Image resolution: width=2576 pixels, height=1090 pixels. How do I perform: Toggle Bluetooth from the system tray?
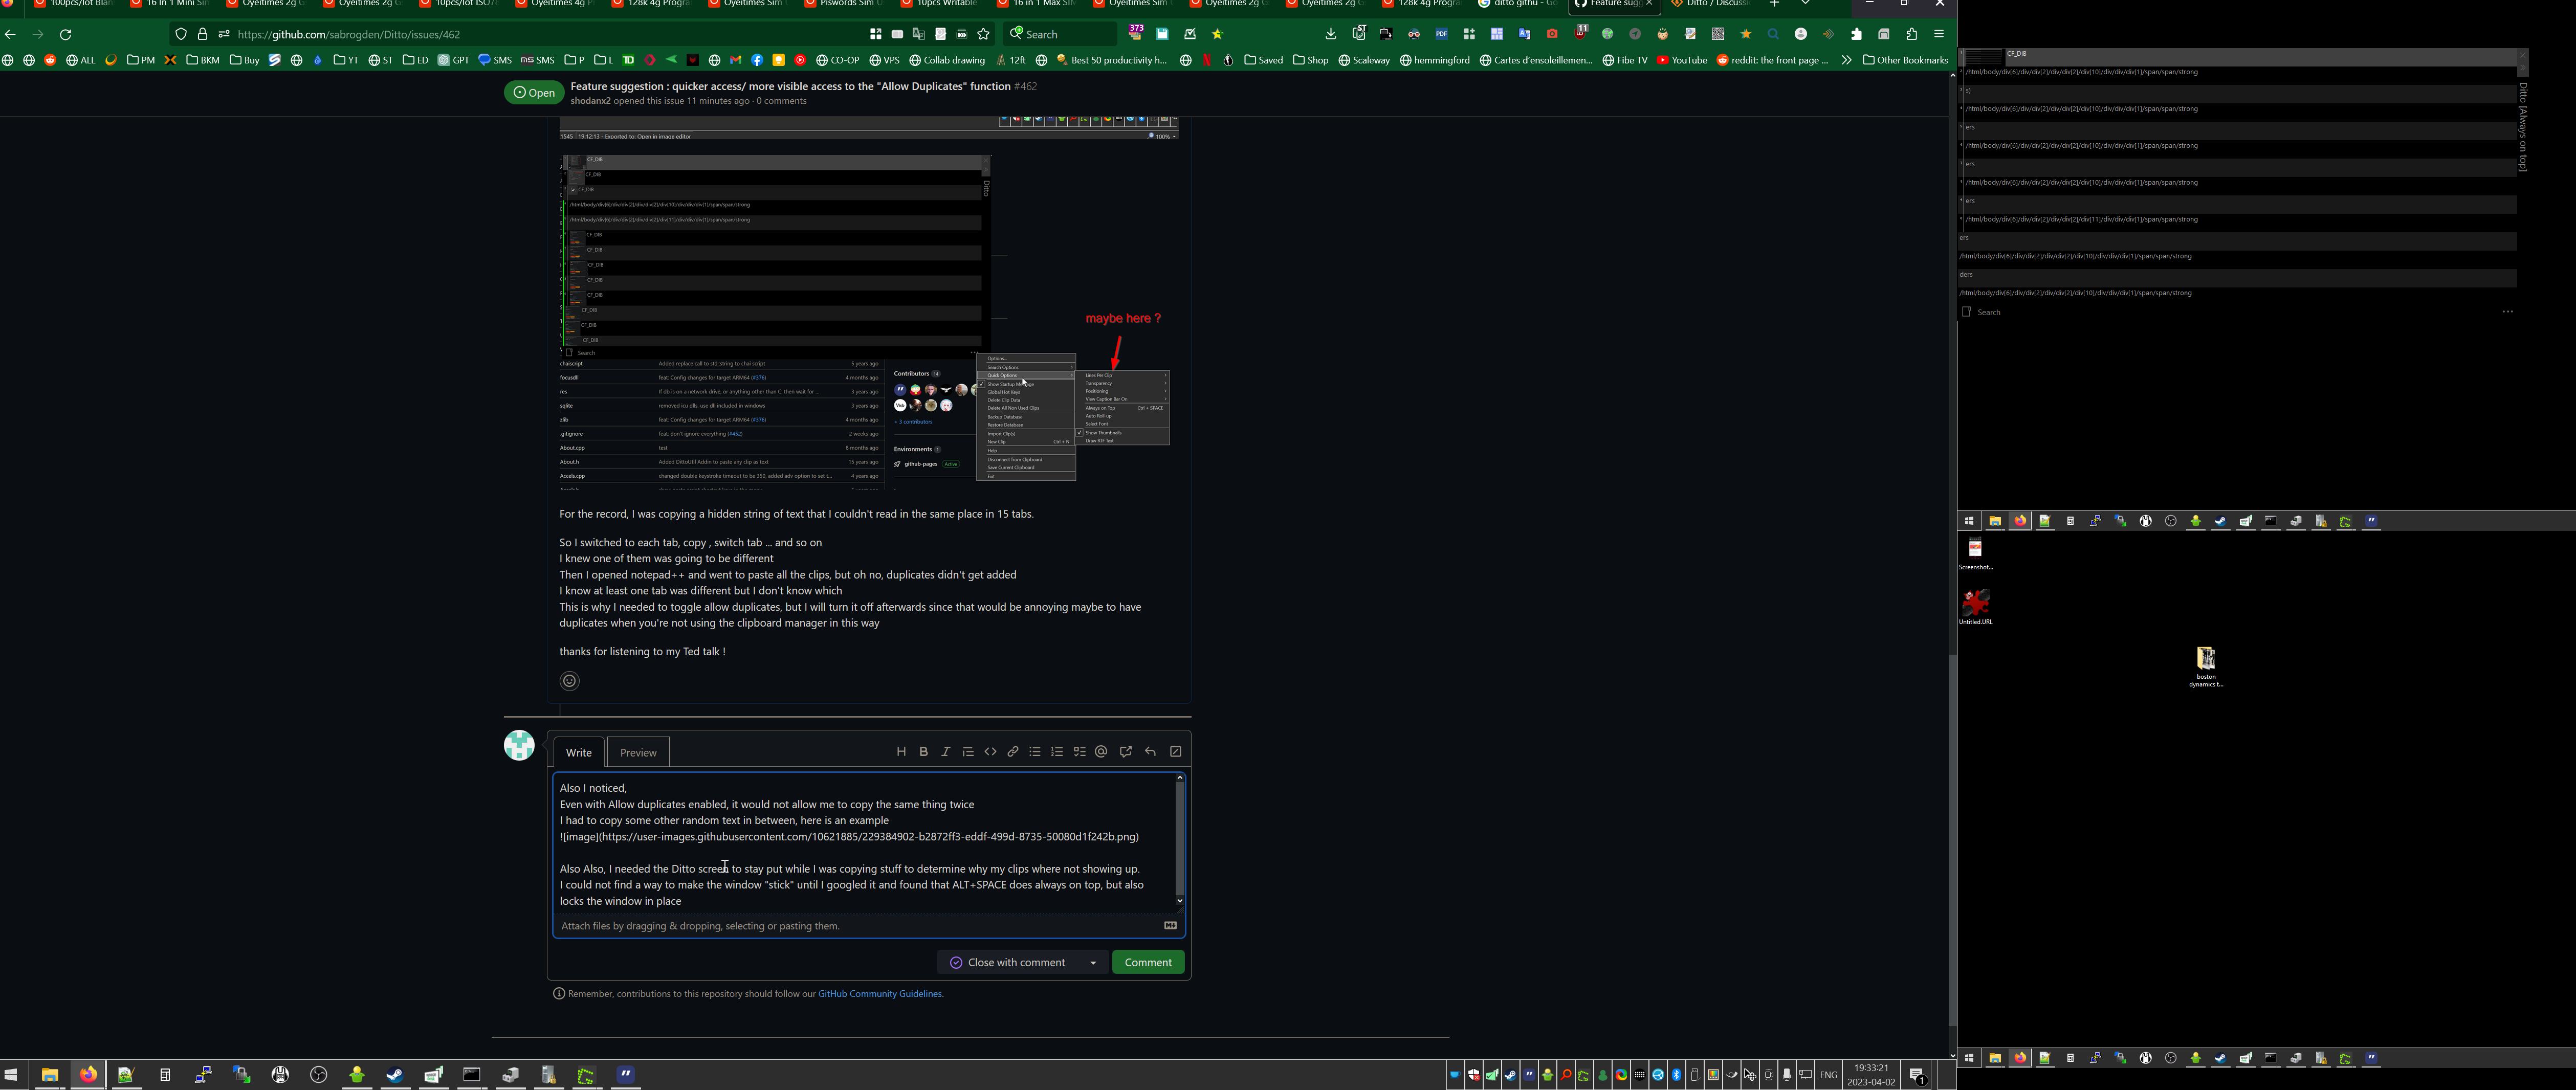click(x=1676, y=1075)
